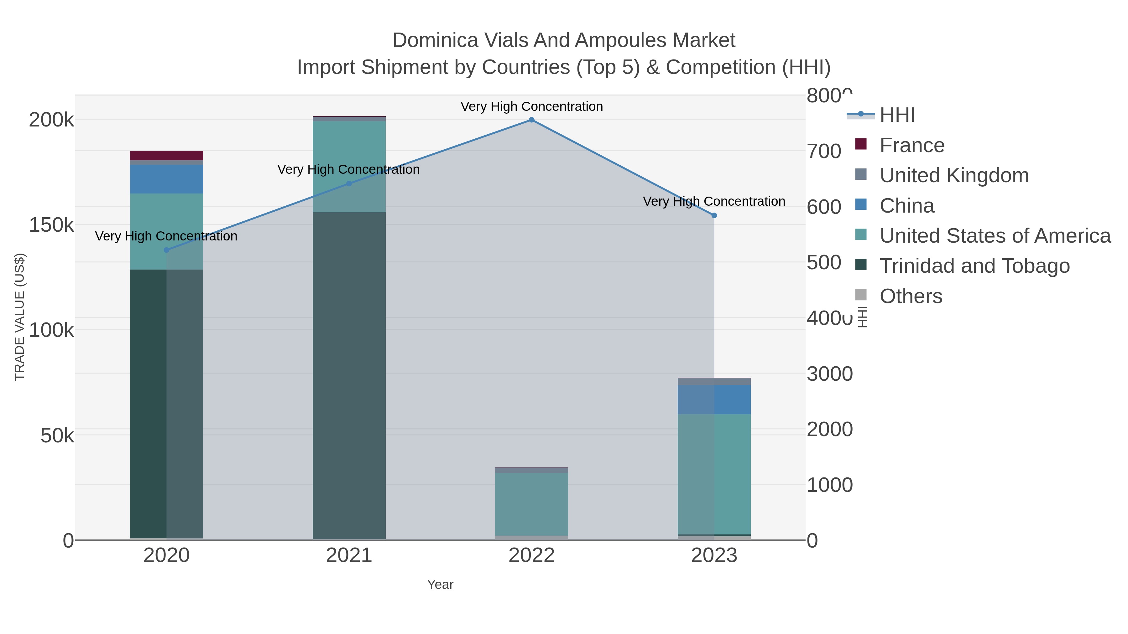
Task: Click the 50k y-axis tick label
Action: point(57,436)
